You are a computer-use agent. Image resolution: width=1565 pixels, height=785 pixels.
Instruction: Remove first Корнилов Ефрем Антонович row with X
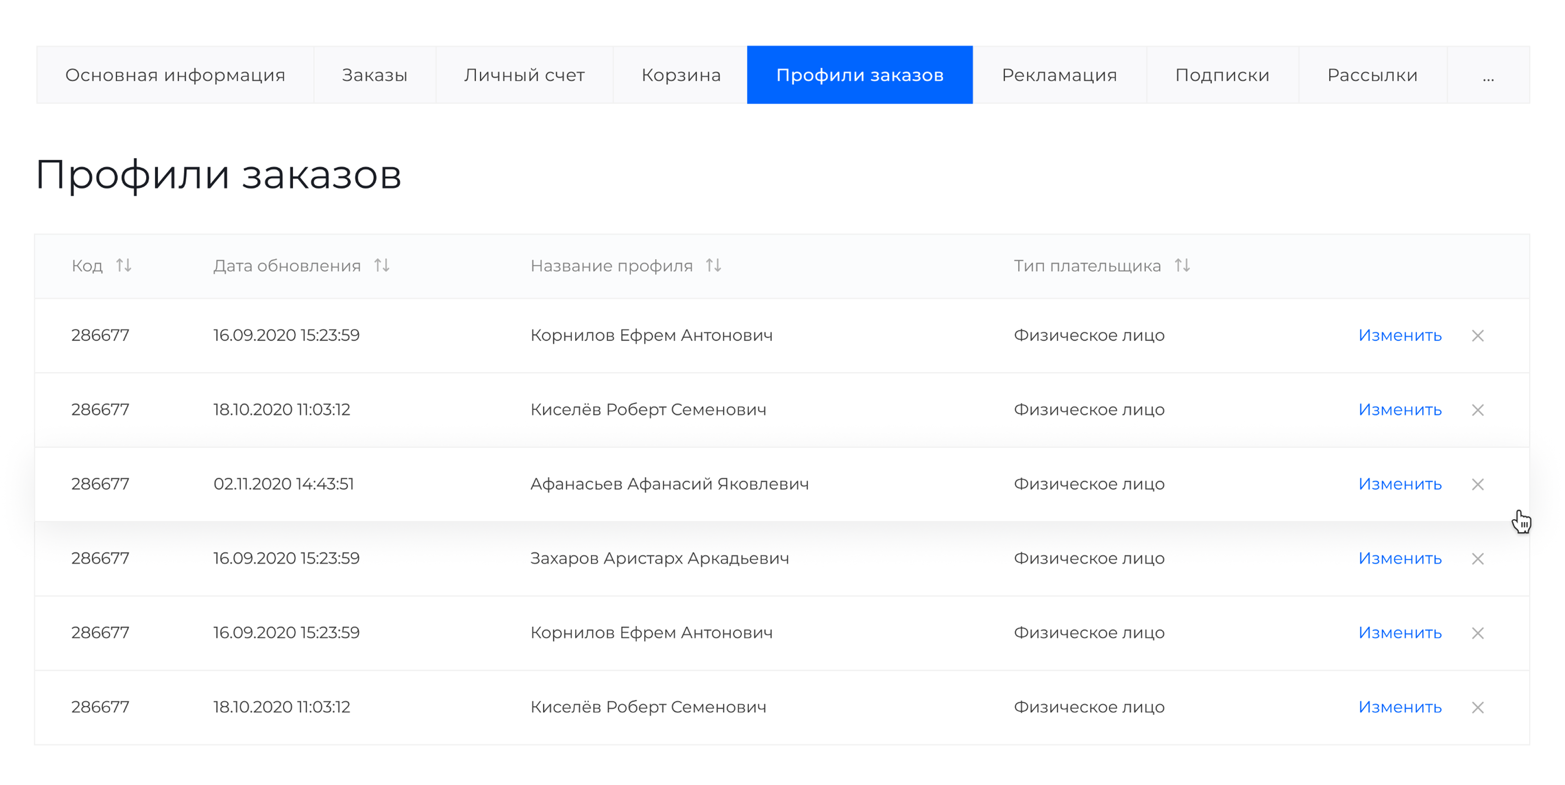1477,336
